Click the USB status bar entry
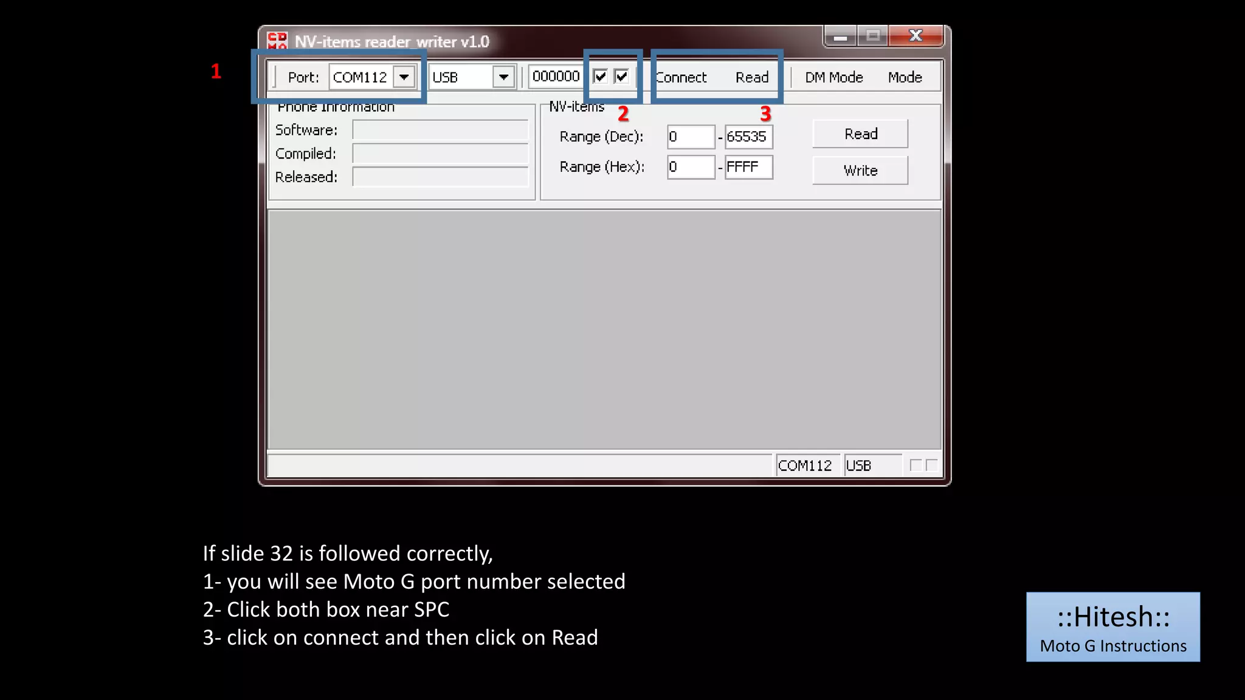This screenshot has height=700, width=1245. 872,465
